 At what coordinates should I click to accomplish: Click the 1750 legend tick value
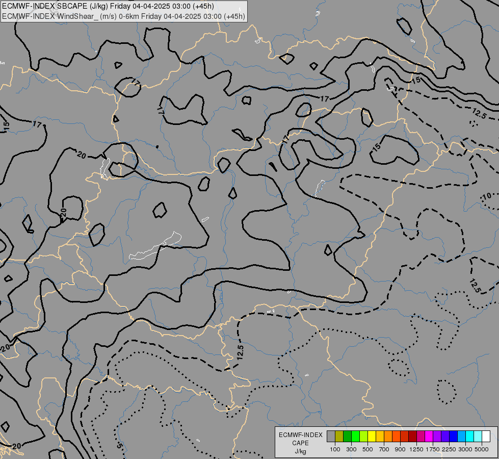click(433, 449)
